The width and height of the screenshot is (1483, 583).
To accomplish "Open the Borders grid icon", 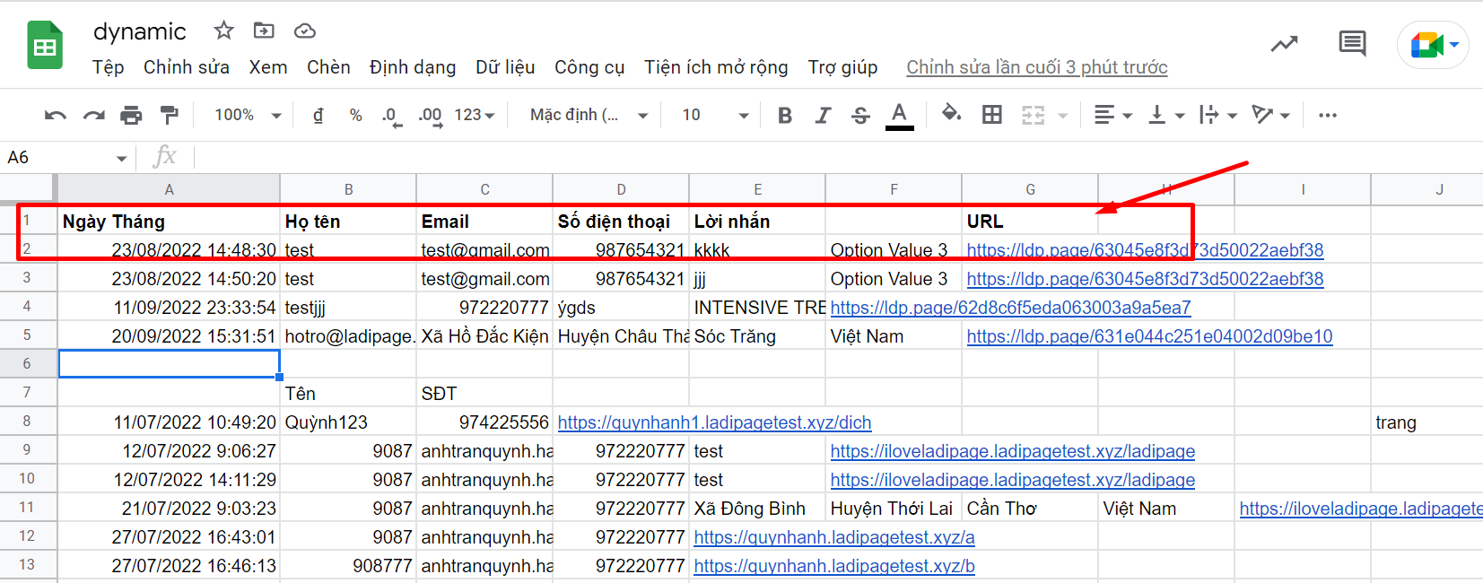I will point(991,115).
